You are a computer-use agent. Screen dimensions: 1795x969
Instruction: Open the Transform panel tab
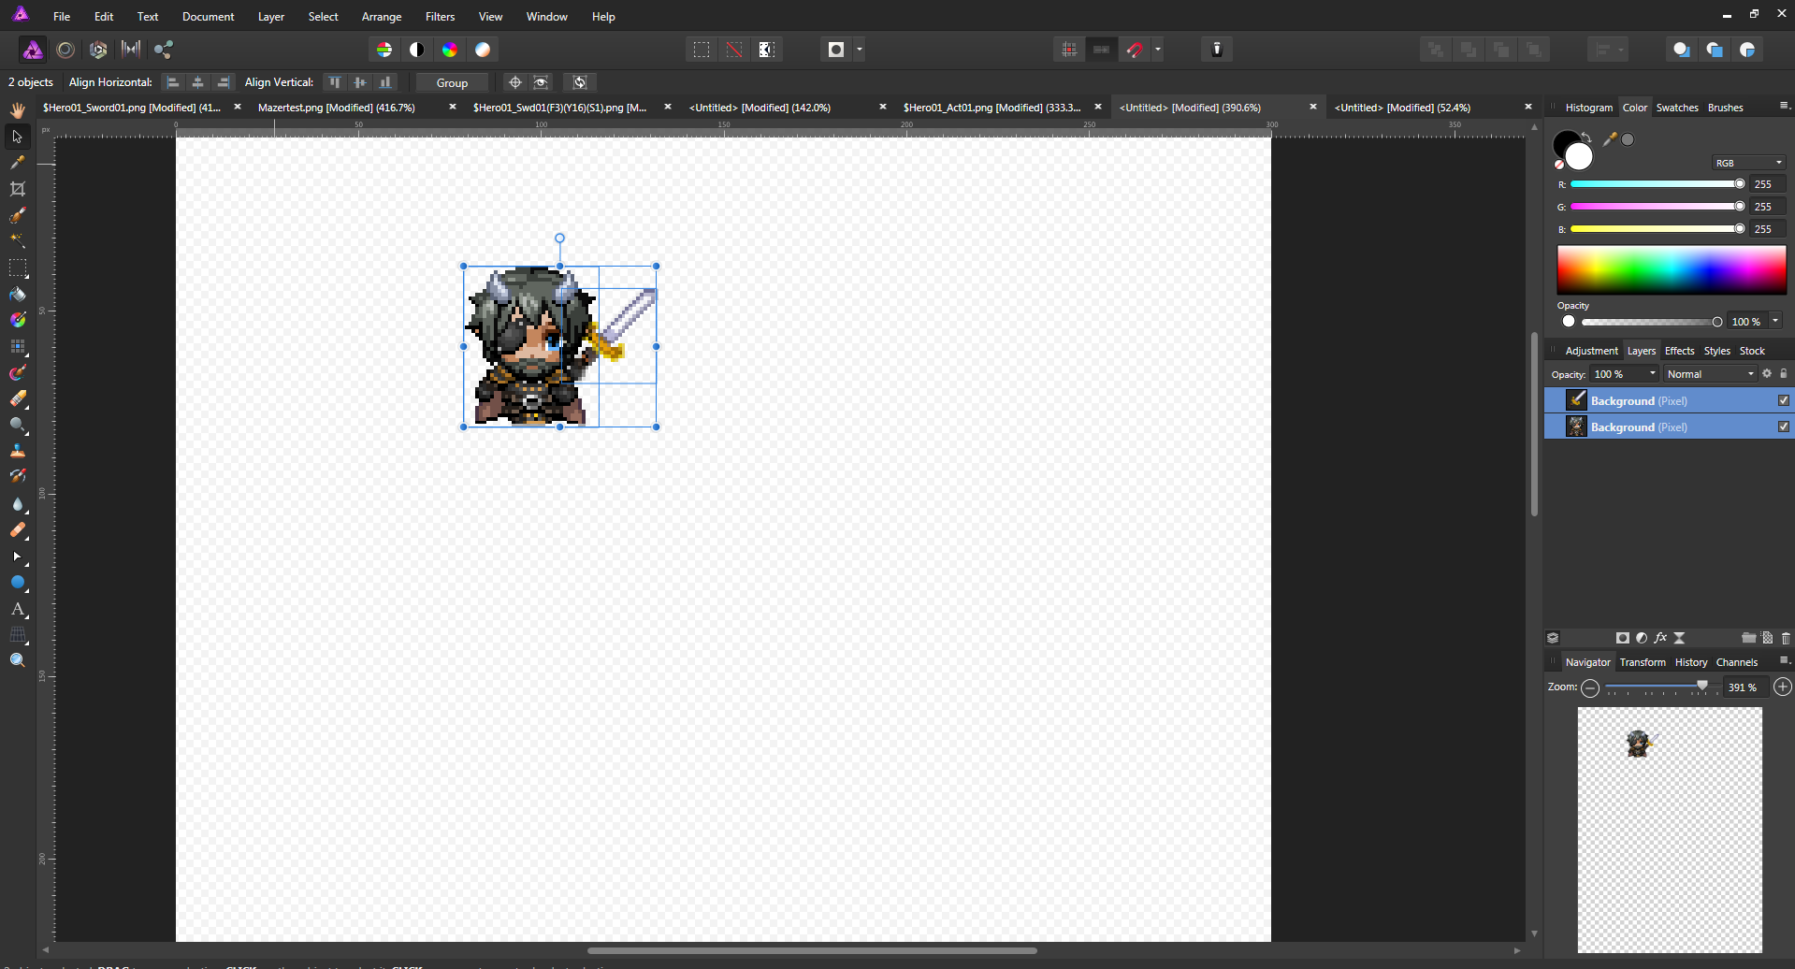coord(1643,662)
